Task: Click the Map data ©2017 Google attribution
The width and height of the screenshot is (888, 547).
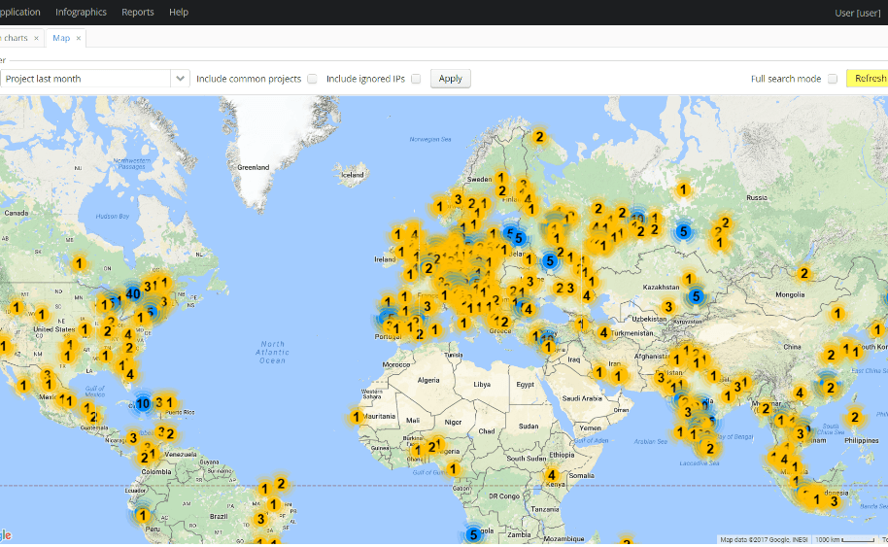Action: click(765, 540)
